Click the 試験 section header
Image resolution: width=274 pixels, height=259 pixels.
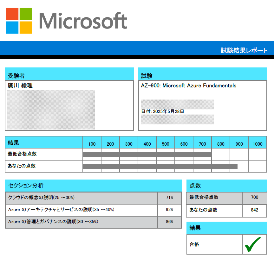point(147,76)
